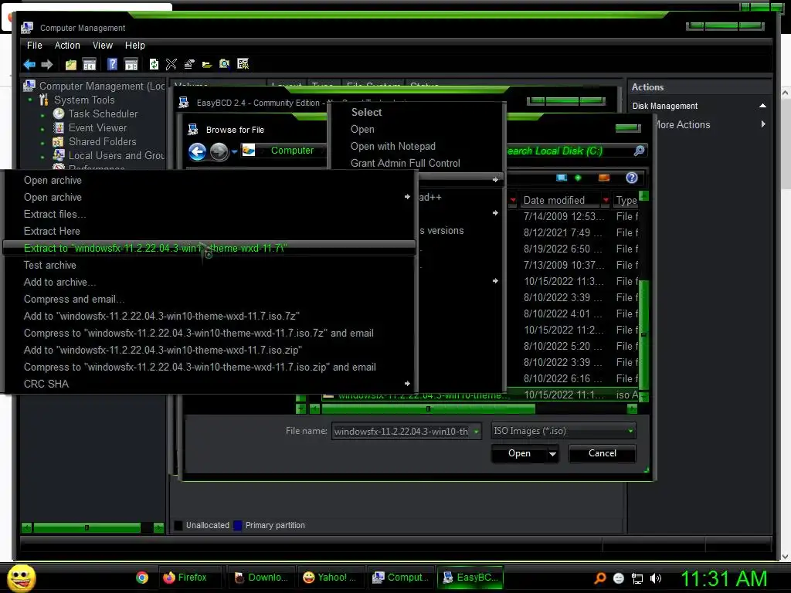The image size is (791, 593).
Task: Switch to the Yahoo! taskbar button
Action: coord(331,578)
